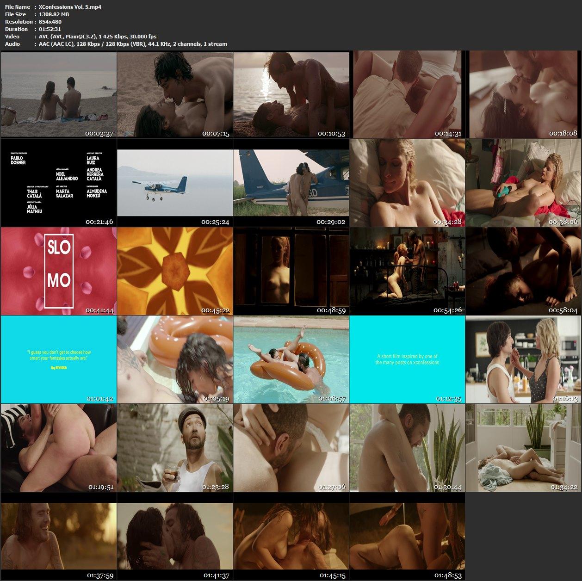Click the cyan 'A short film inspired' card
The height and width of the screenshot is (581, 582).
(407, 359)
